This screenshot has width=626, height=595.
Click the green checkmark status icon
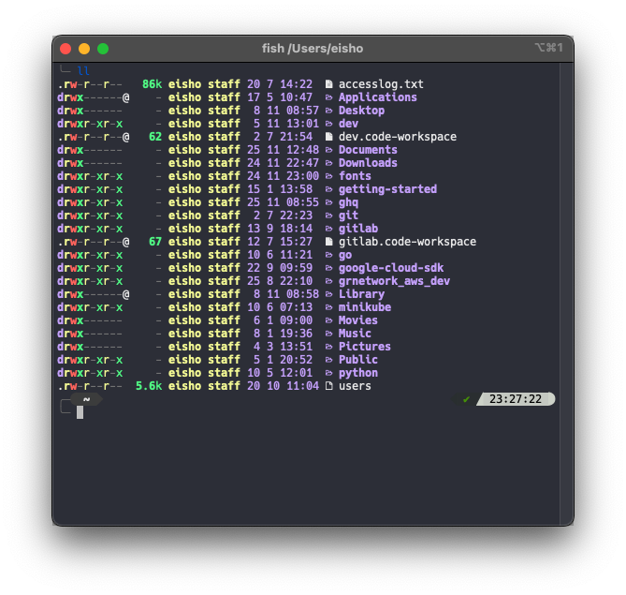466,399
